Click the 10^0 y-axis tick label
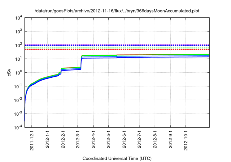Viewport: 231px width, 162px height. click(x=19, y=72)
